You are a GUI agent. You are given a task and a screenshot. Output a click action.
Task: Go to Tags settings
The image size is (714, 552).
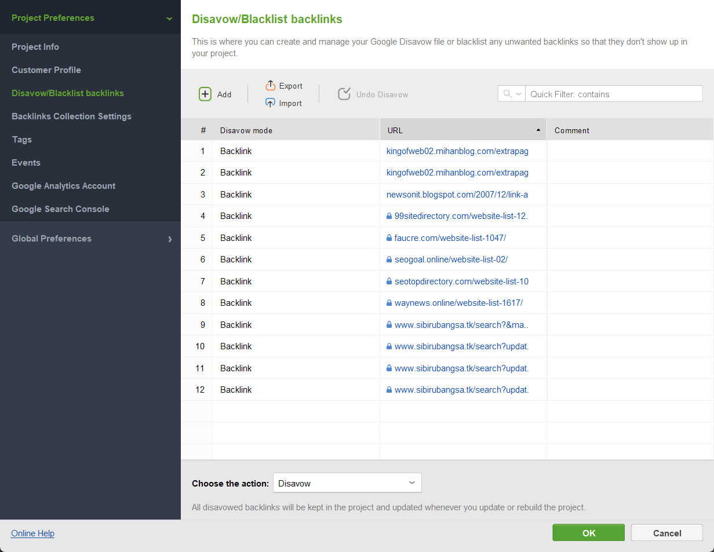click(x=21, y=140)
